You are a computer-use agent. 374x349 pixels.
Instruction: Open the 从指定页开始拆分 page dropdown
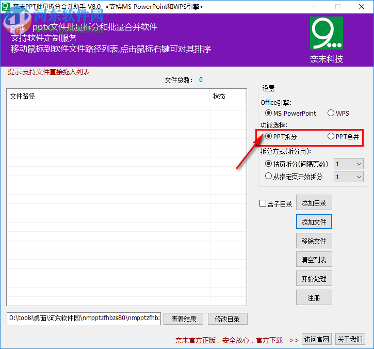[349, 177]
